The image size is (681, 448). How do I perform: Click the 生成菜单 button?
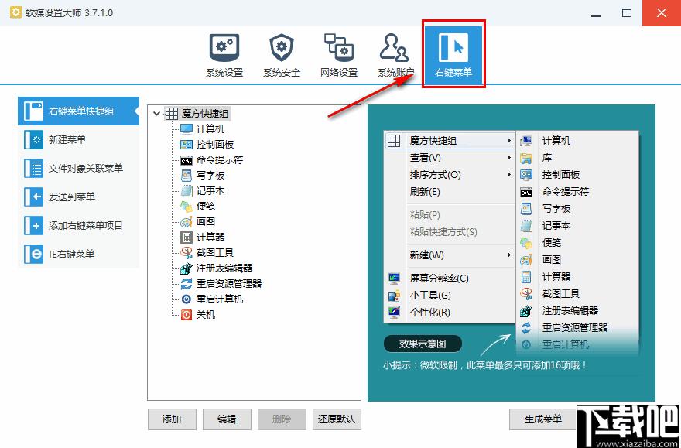click(x=543, y=419)
